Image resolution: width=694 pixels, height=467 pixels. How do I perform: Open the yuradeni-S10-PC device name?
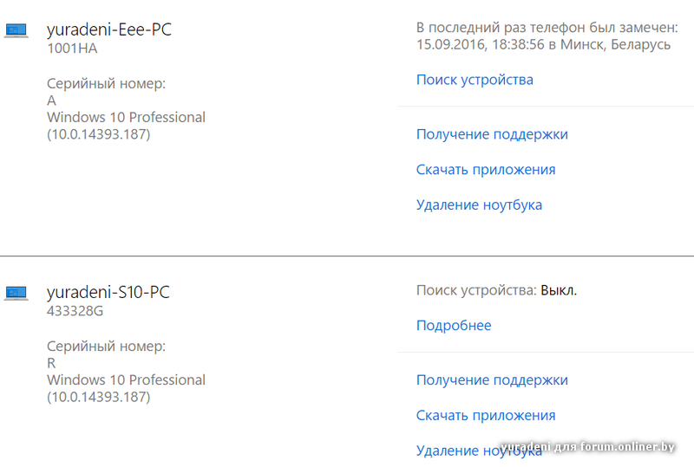click(108, 292)
